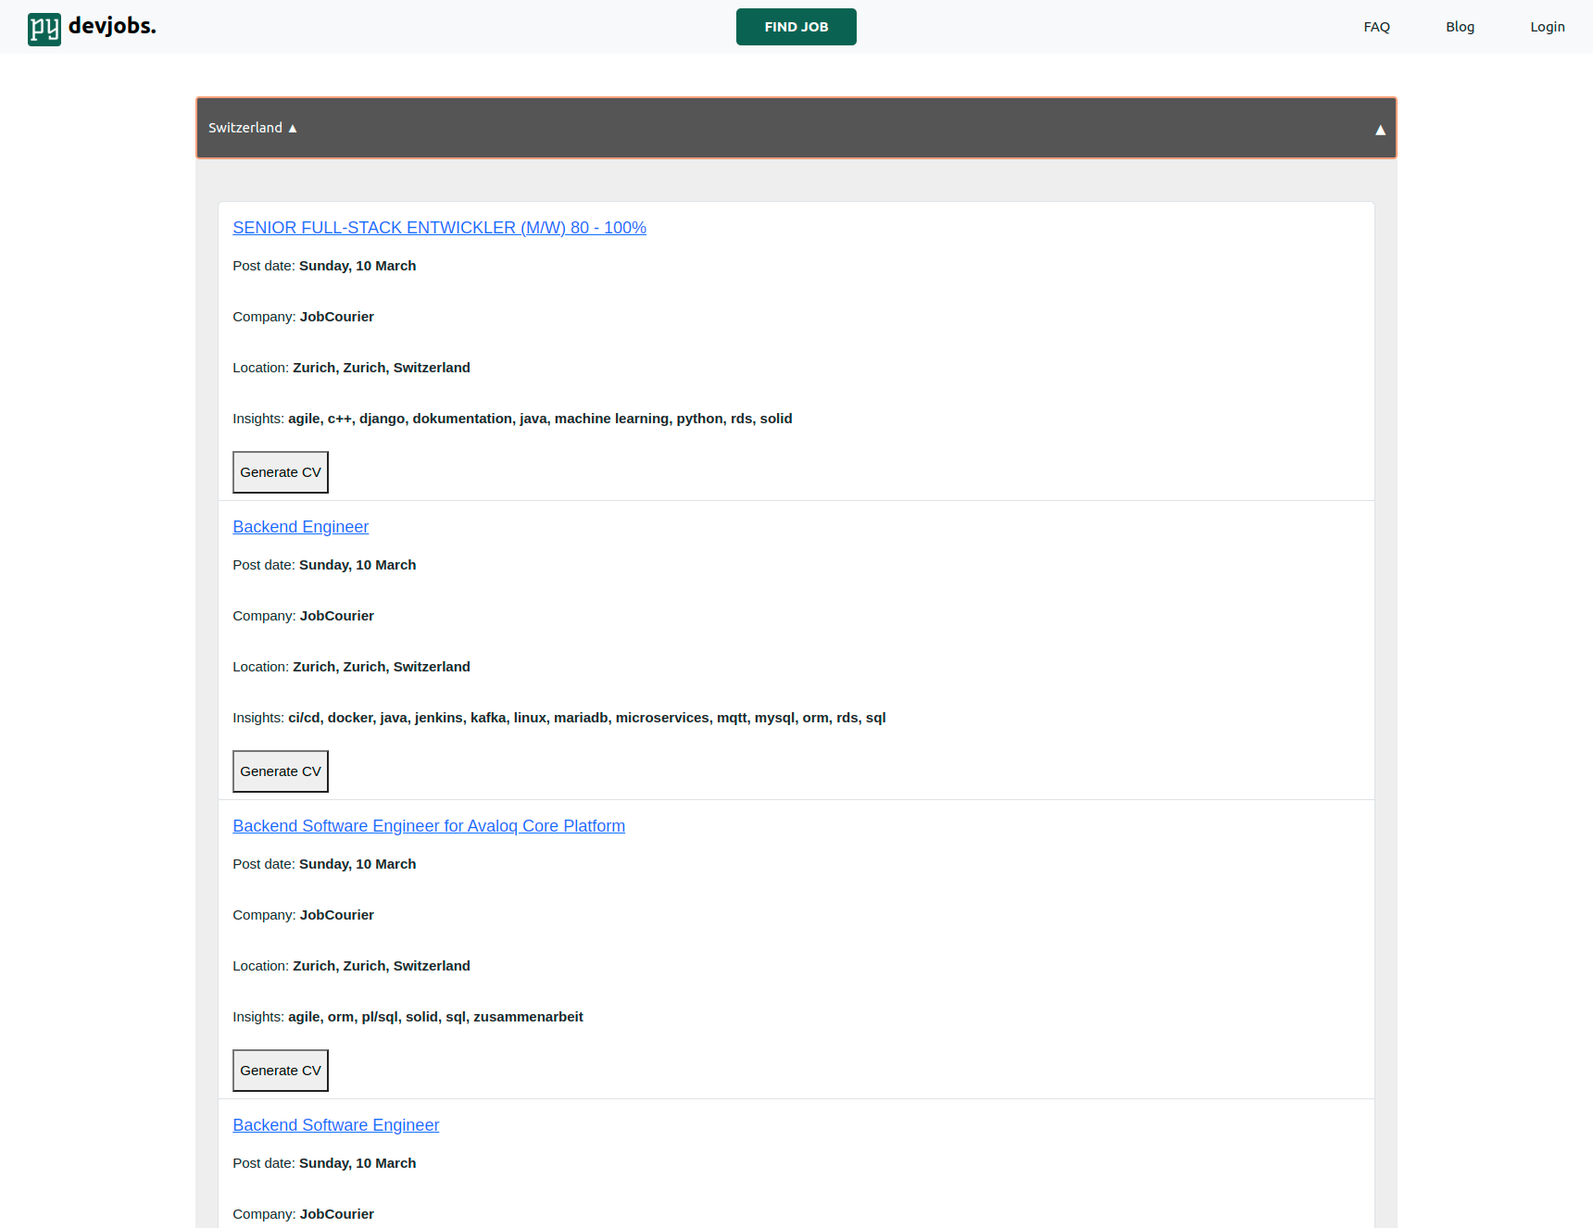Click company JobCourier under Senior Full-Stack job
Viewport: 1593px width, 1228px height.
point(337,317)
